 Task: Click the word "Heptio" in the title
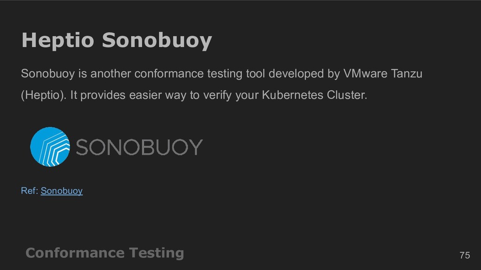(x=58, y=40)
